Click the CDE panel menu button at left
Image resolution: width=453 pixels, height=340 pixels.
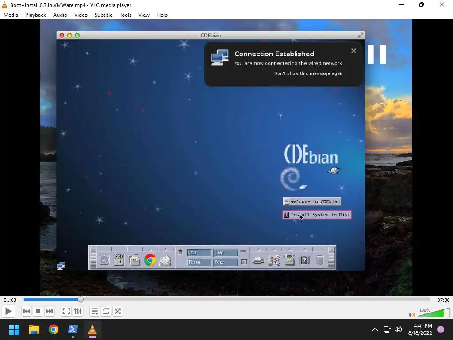pyautogui.click(x=93, y=249)
